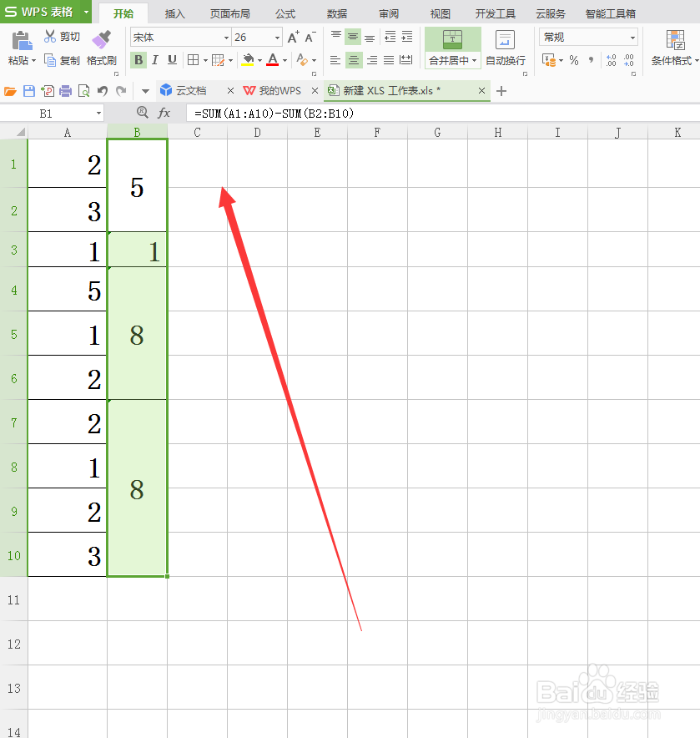Click the draw border table-pencil icon
The image size is (700, 738).
(218, 60)
